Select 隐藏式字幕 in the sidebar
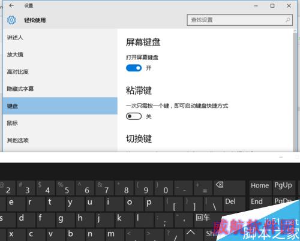300x241 pixels. point(60,89)
